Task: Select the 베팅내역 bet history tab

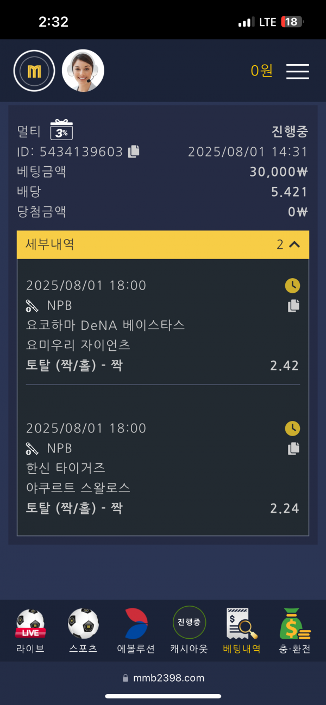Action: 242,631
